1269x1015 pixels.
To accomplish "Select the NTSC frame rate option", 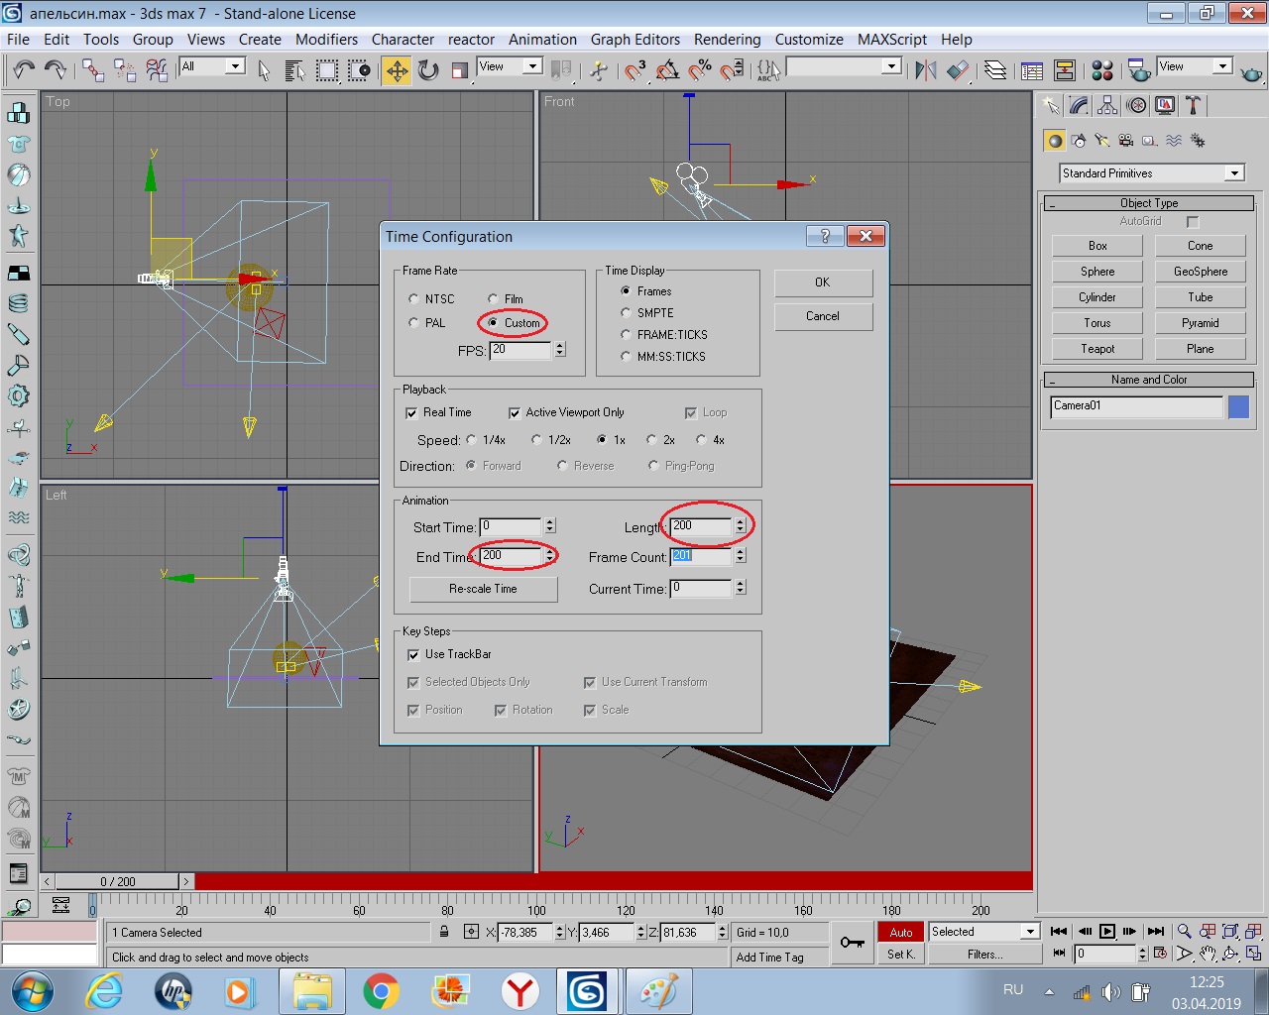I will (413, 298).
